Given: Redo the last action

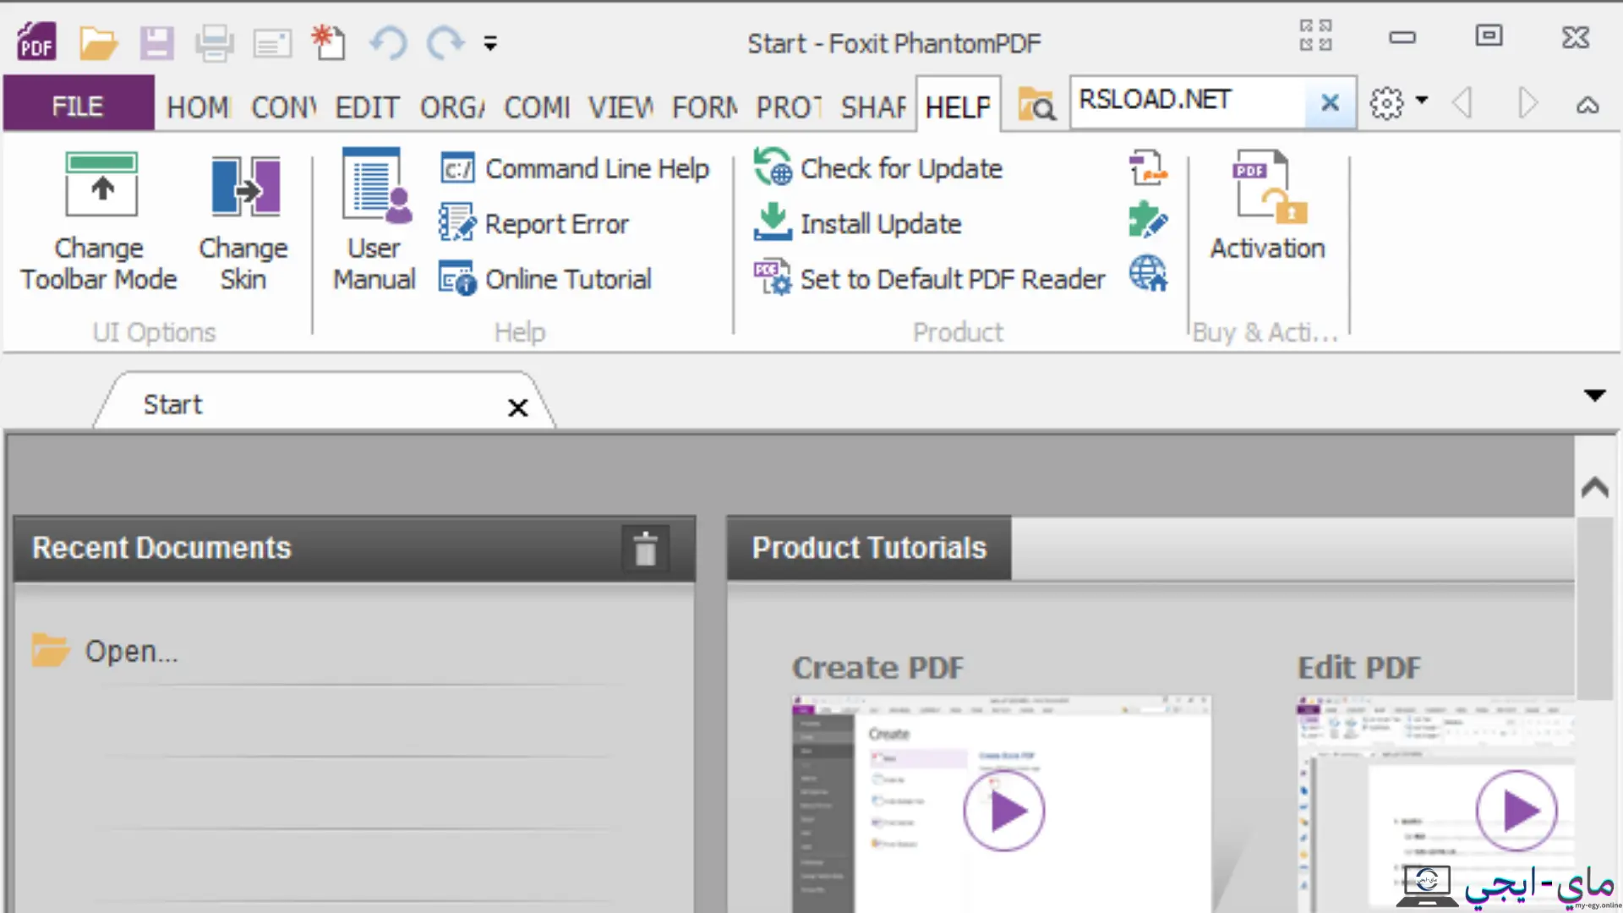Looking at the screenshot, I should pyautogui.click(x=445, y=42).
